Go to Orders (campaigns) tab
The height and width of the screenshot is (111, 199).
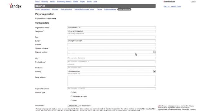tap(43, 9)
